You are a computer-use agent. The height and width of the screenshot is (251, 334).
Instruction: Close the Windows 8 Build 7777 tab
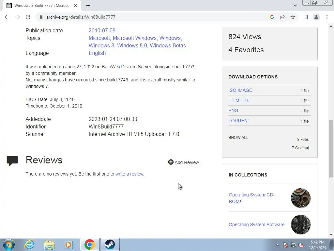coord(76,6)
